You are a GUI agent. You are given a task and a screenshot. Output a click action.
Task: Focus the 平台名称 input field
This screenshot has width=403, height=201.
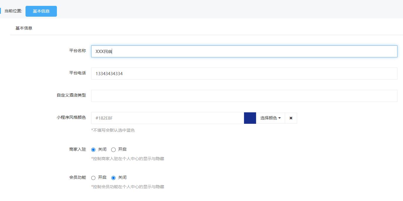(244, 51)
